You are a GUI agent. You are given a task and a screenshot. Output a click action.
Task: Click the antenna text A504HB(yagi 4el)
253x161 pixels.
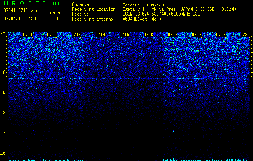142,19
